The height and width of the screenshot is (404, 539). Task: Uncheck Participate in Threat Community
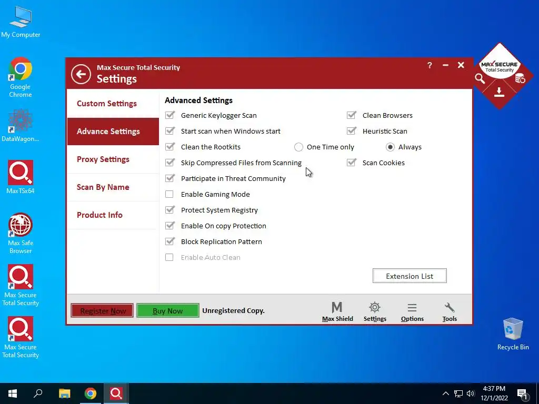point(169,178)
